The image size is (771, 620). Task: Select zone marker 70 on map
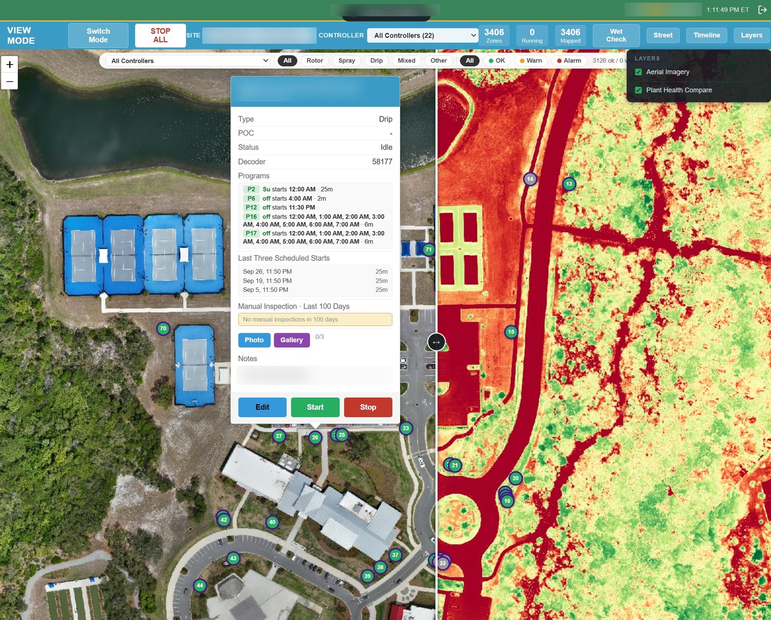(163, 329)
